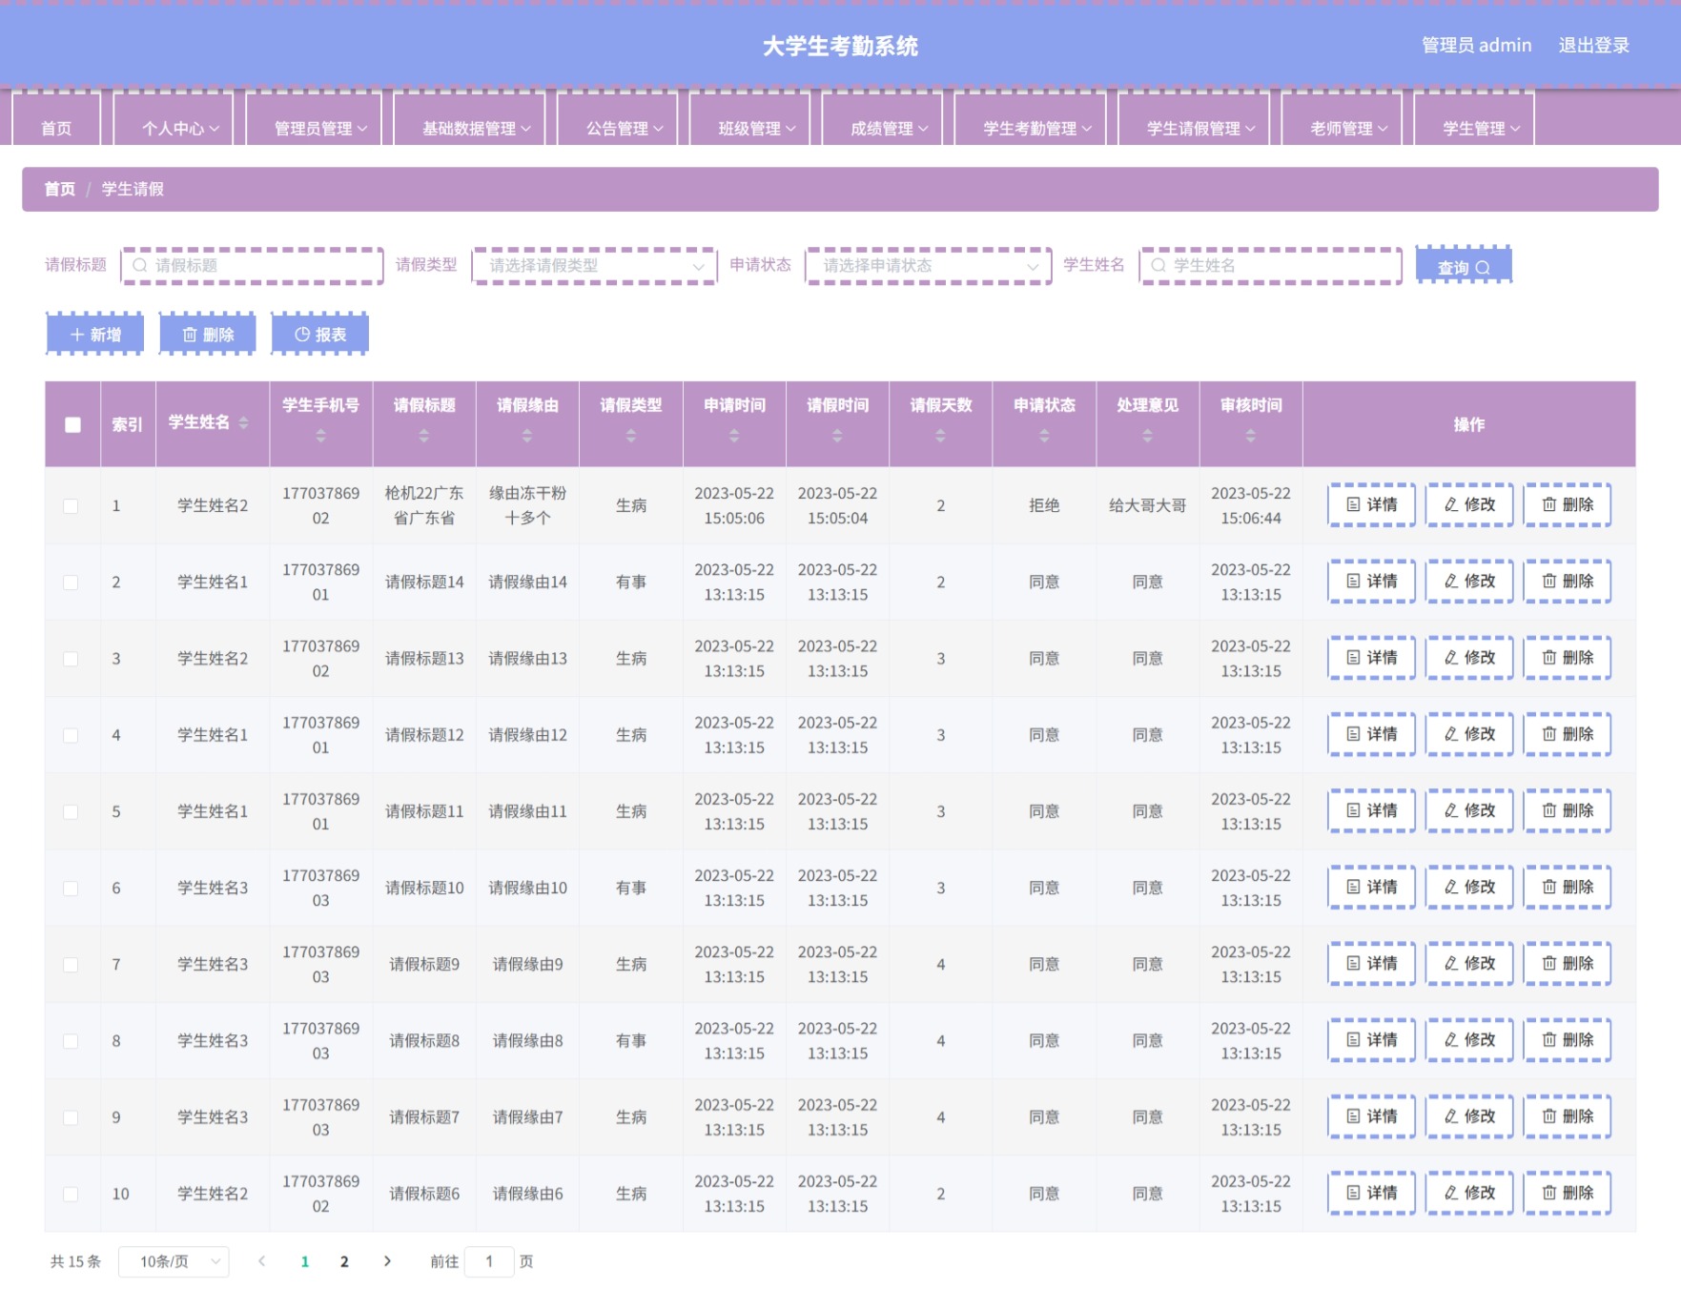Check the checkbox for row 5
Image resolution: width=1681 pixels, height=1309 pixels.
[71, 811]
